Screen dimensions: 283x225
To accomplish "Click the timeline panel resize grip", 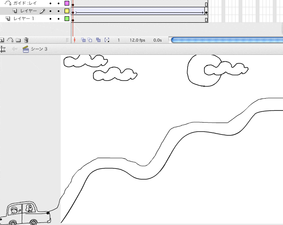I will point(67,40).
